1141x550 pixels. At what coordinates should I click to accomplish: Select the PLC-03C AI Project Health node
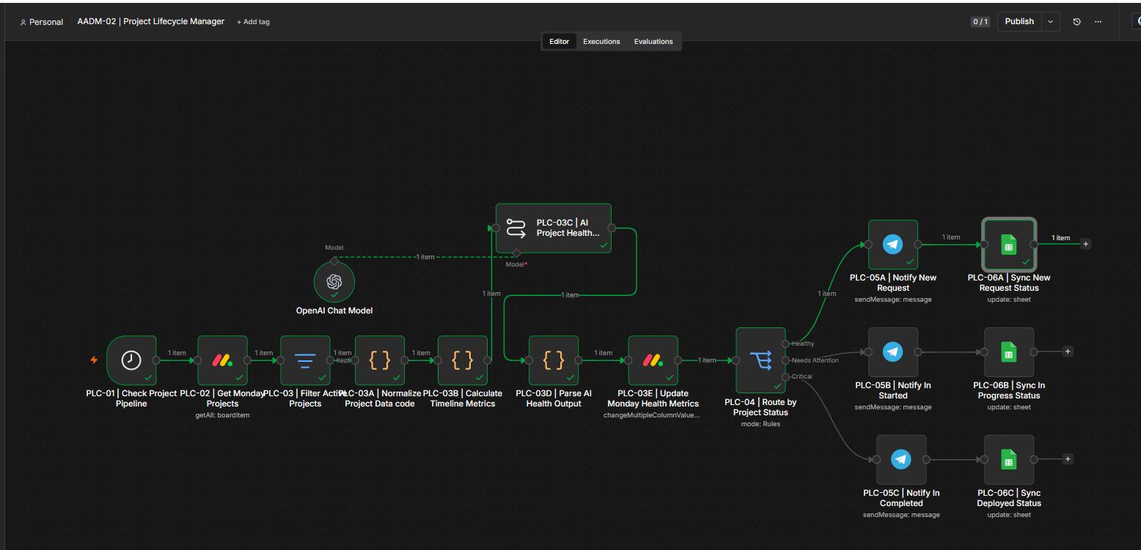pyautogui.click(x=554, y=228)
